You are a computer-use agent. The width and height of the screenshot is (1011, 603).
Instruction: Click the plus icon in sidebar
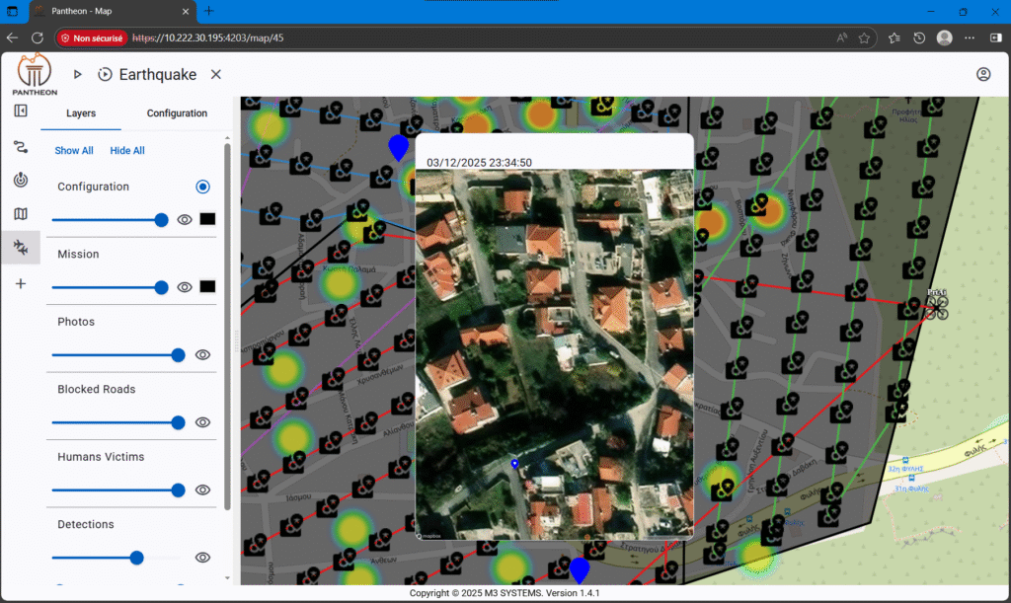[21, 283]
